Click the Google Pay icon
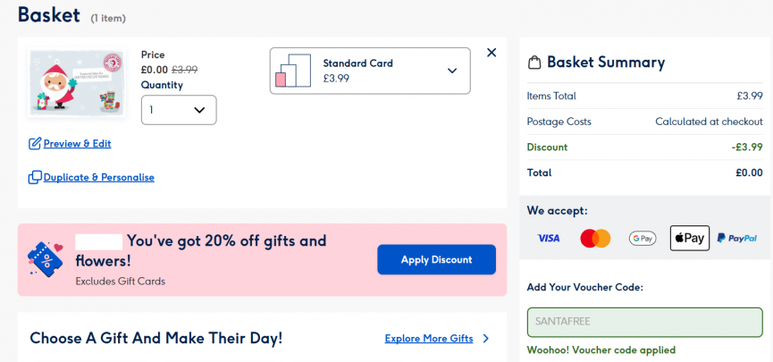 643,239
